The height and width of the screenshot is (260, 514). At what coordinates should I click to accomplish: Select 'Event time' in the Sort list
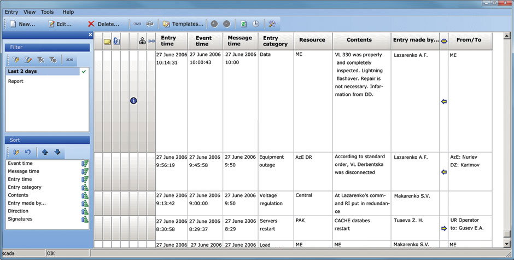point(20,163)
